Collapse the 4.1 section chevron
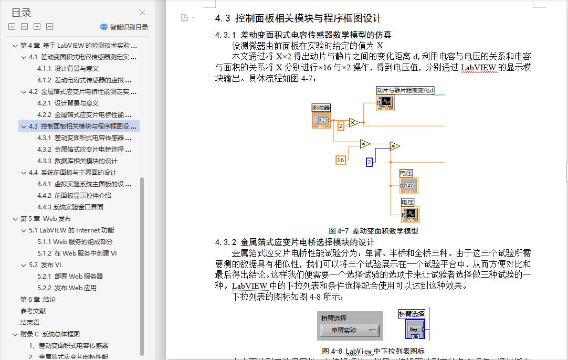This screenshot has width=568, height=360. click(24, 57)
